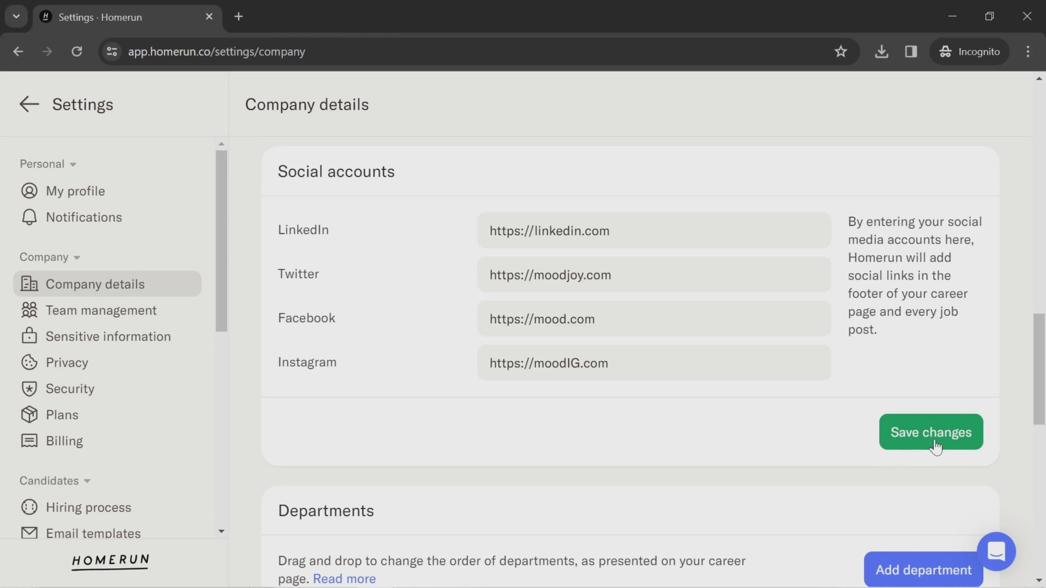Bookmark this page with star icon
This screenshot has width=1046, height=588.
click(841, 51)
